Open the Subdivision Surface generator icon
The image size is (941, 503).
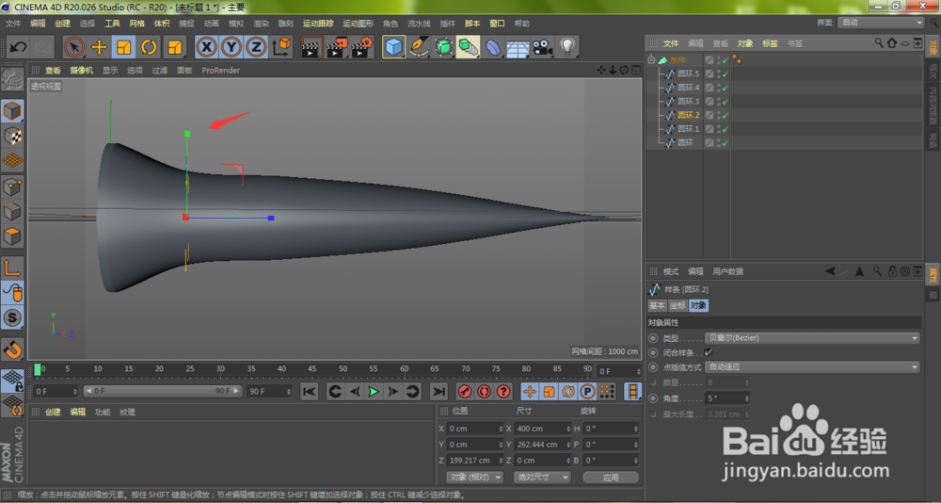click(443, 47)
